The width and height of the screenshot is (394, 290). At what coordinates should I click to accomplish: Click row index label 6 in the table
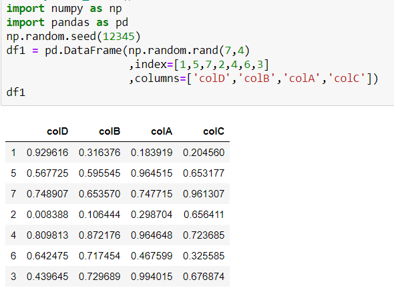pos(13,256)
